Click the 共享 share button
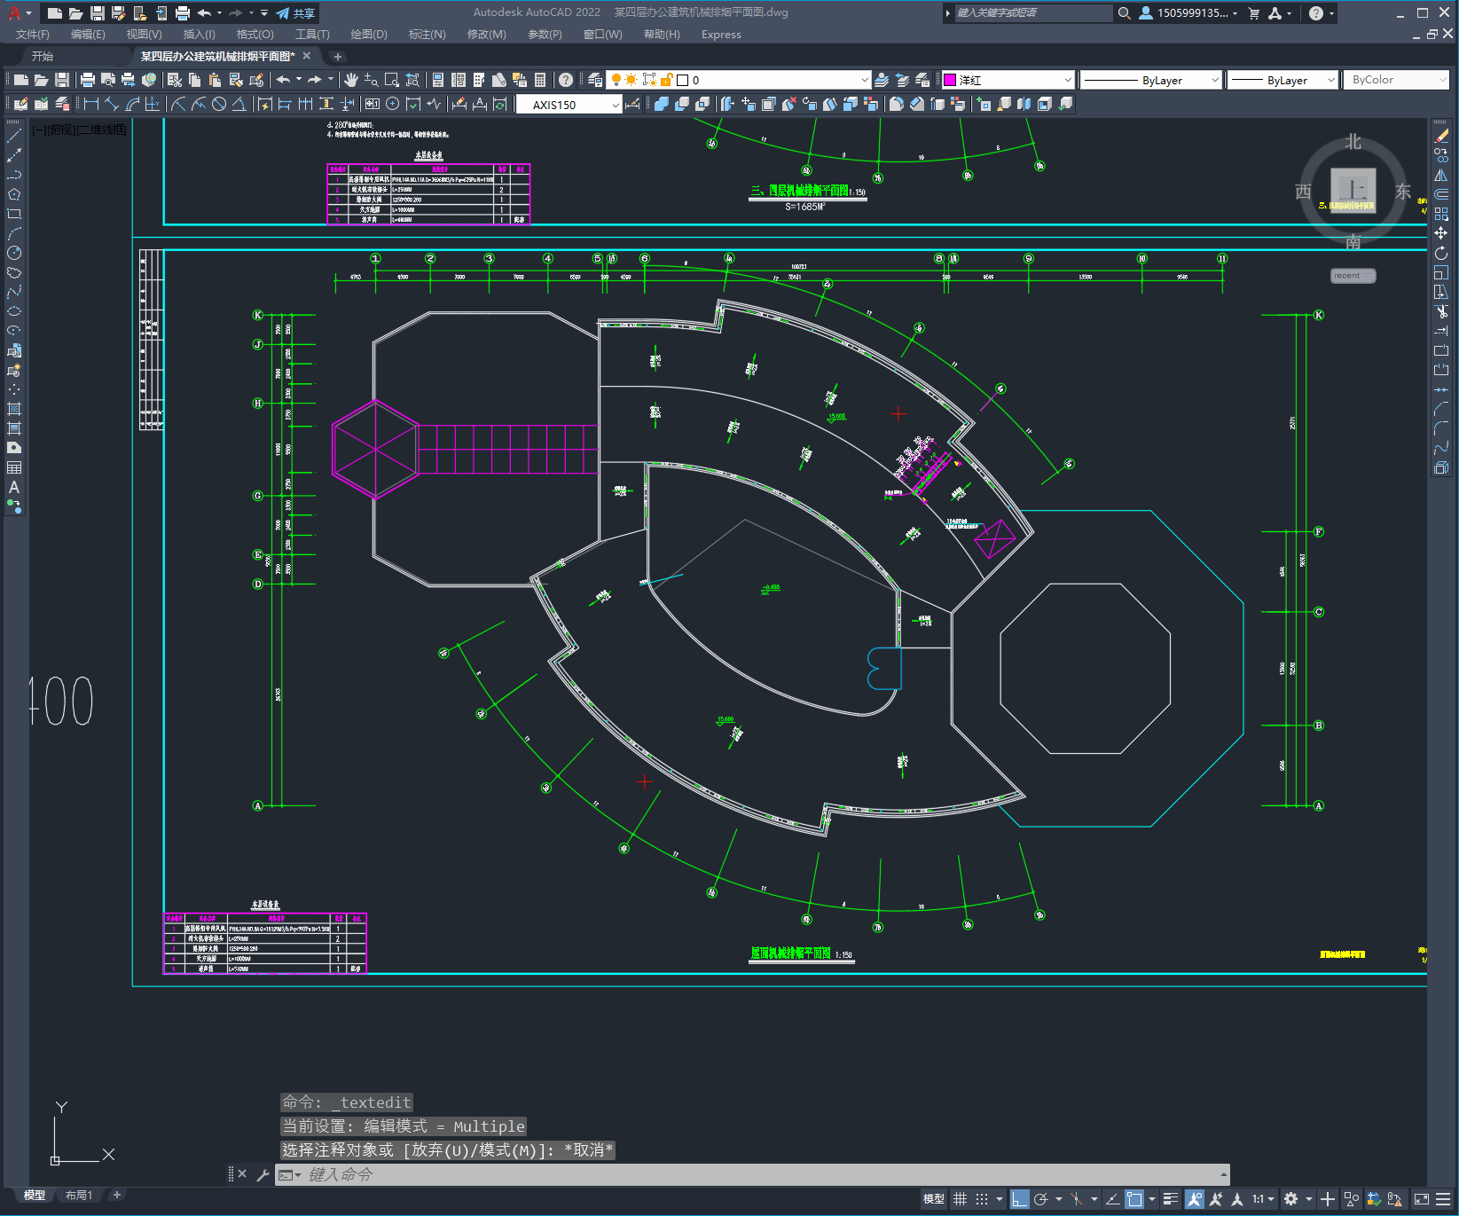1459x1216 pixels. (x=296, y=12)
